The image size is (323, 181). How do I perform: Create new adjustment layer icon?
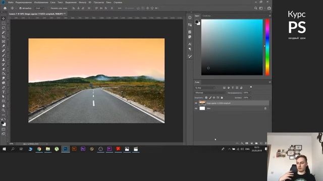point(251,143)
